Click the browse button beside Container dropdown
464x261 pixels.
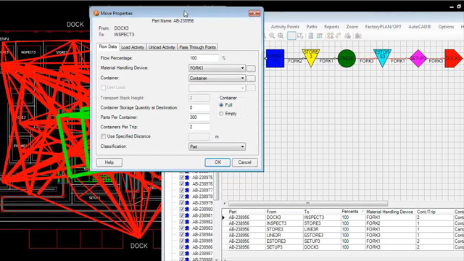coord(251,78)
